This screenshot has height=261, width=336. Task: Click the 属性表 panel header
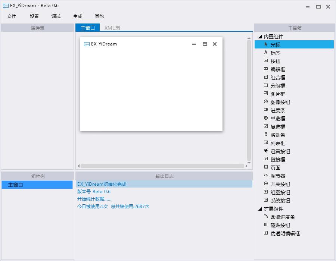(x=37, y=28)
